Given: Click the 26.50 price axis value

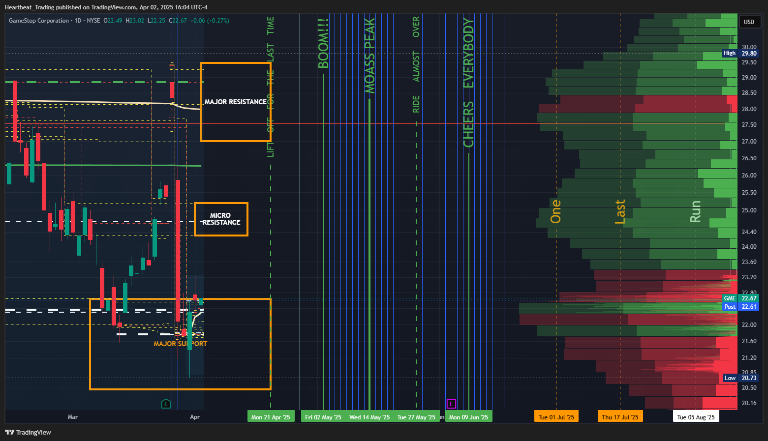Looking at the screenshot, I should 749,158.
